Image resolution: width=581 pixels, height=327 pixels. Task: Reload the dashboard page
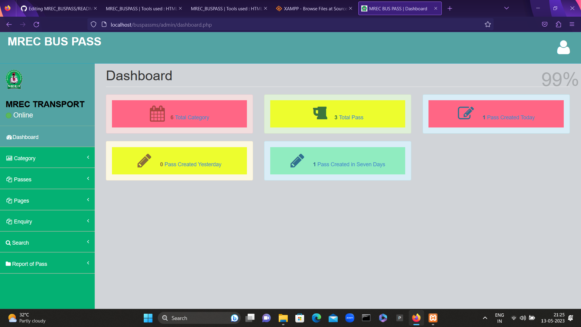[x=36, y=25]
